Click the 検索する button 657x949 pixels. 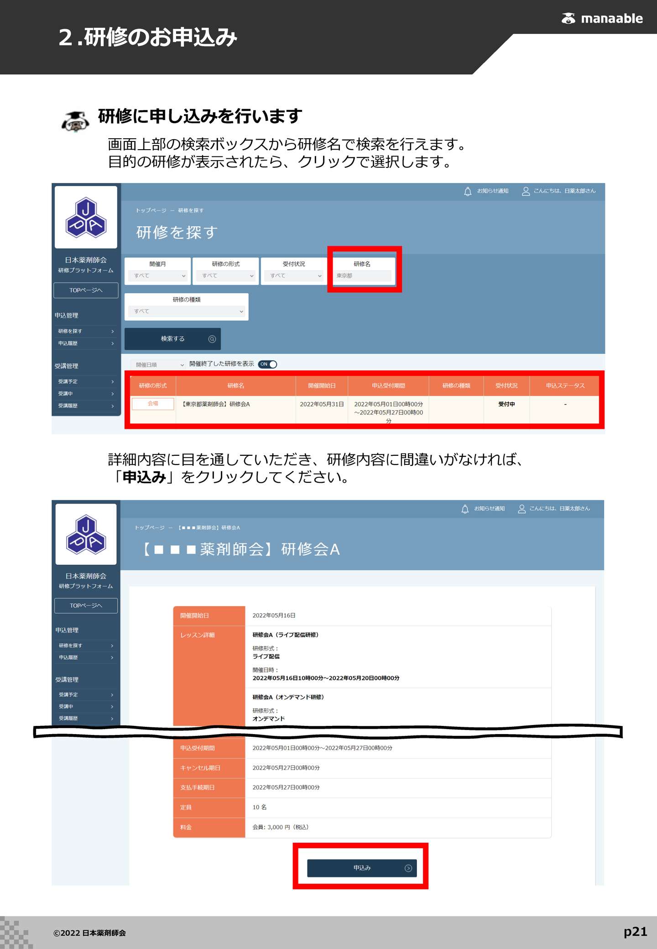(x=172, y=339)
